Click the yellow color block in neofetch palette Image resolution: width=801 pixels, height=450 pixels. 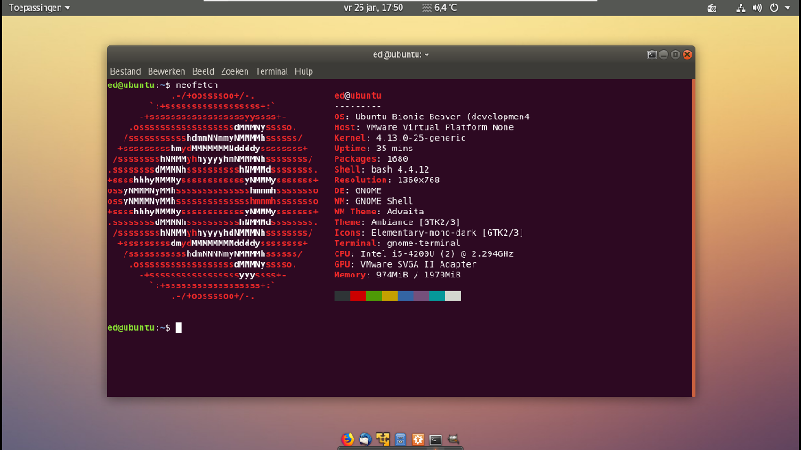389,296
